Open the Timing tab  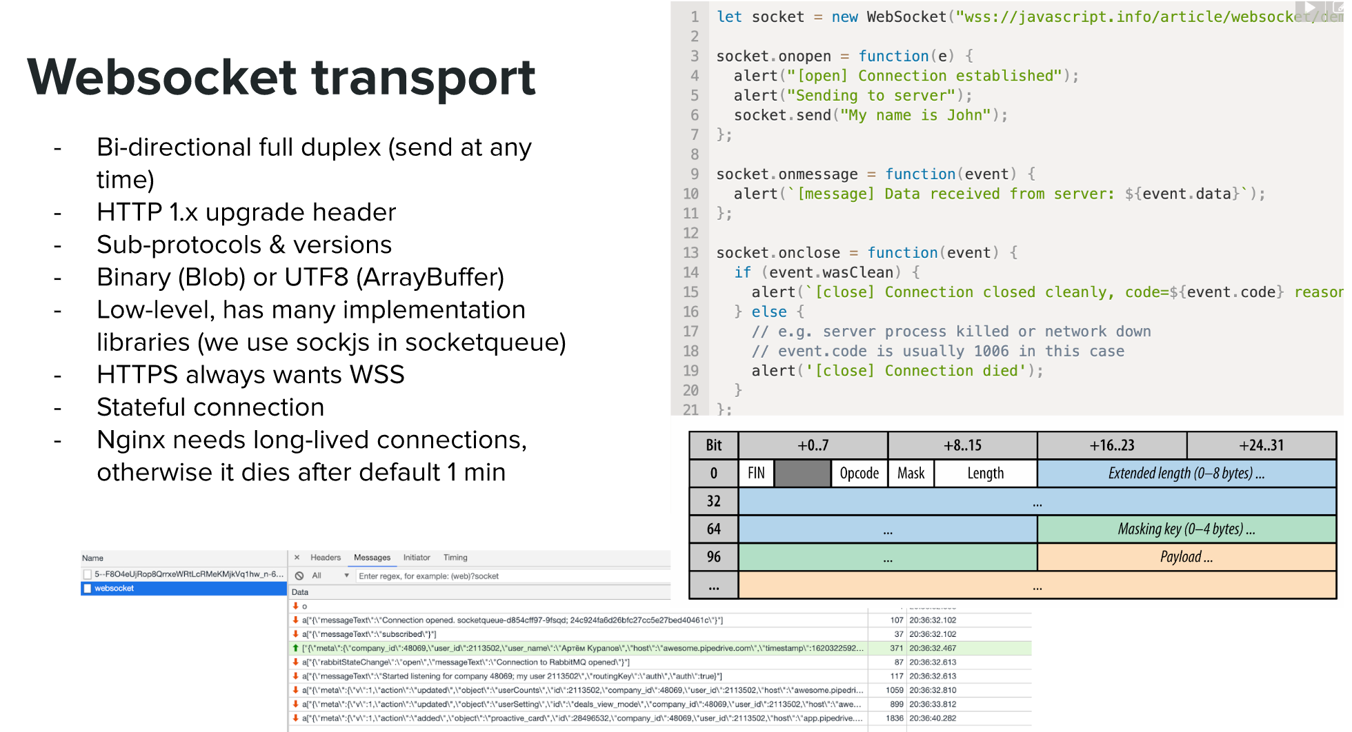455,558
